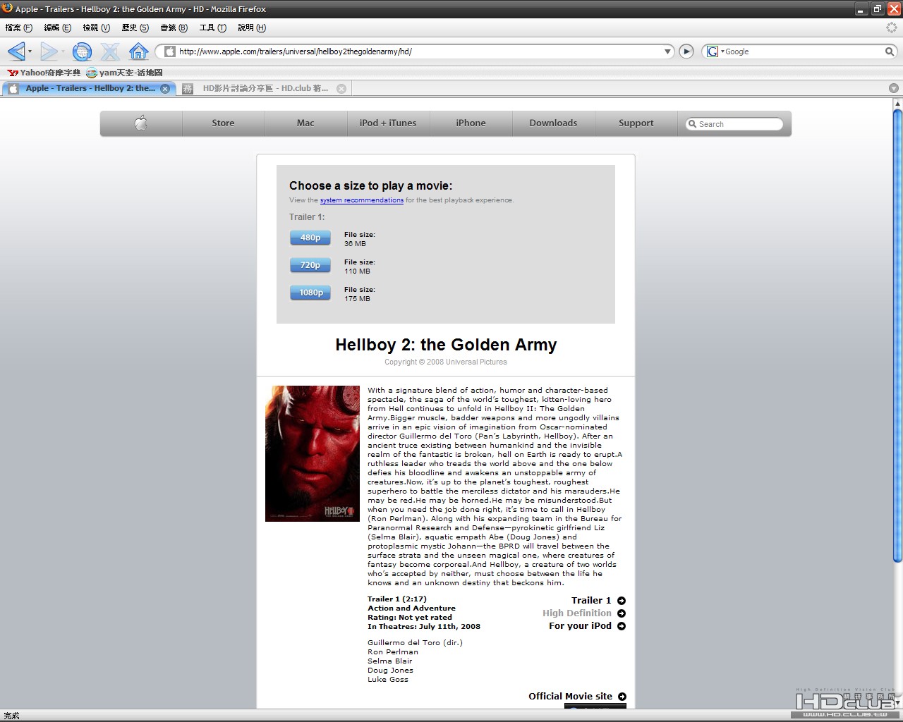Screen dimensions: 903x722
Task: Click the "Guillermo del Toro (dir.)" credit
Action: coord(415,643)
